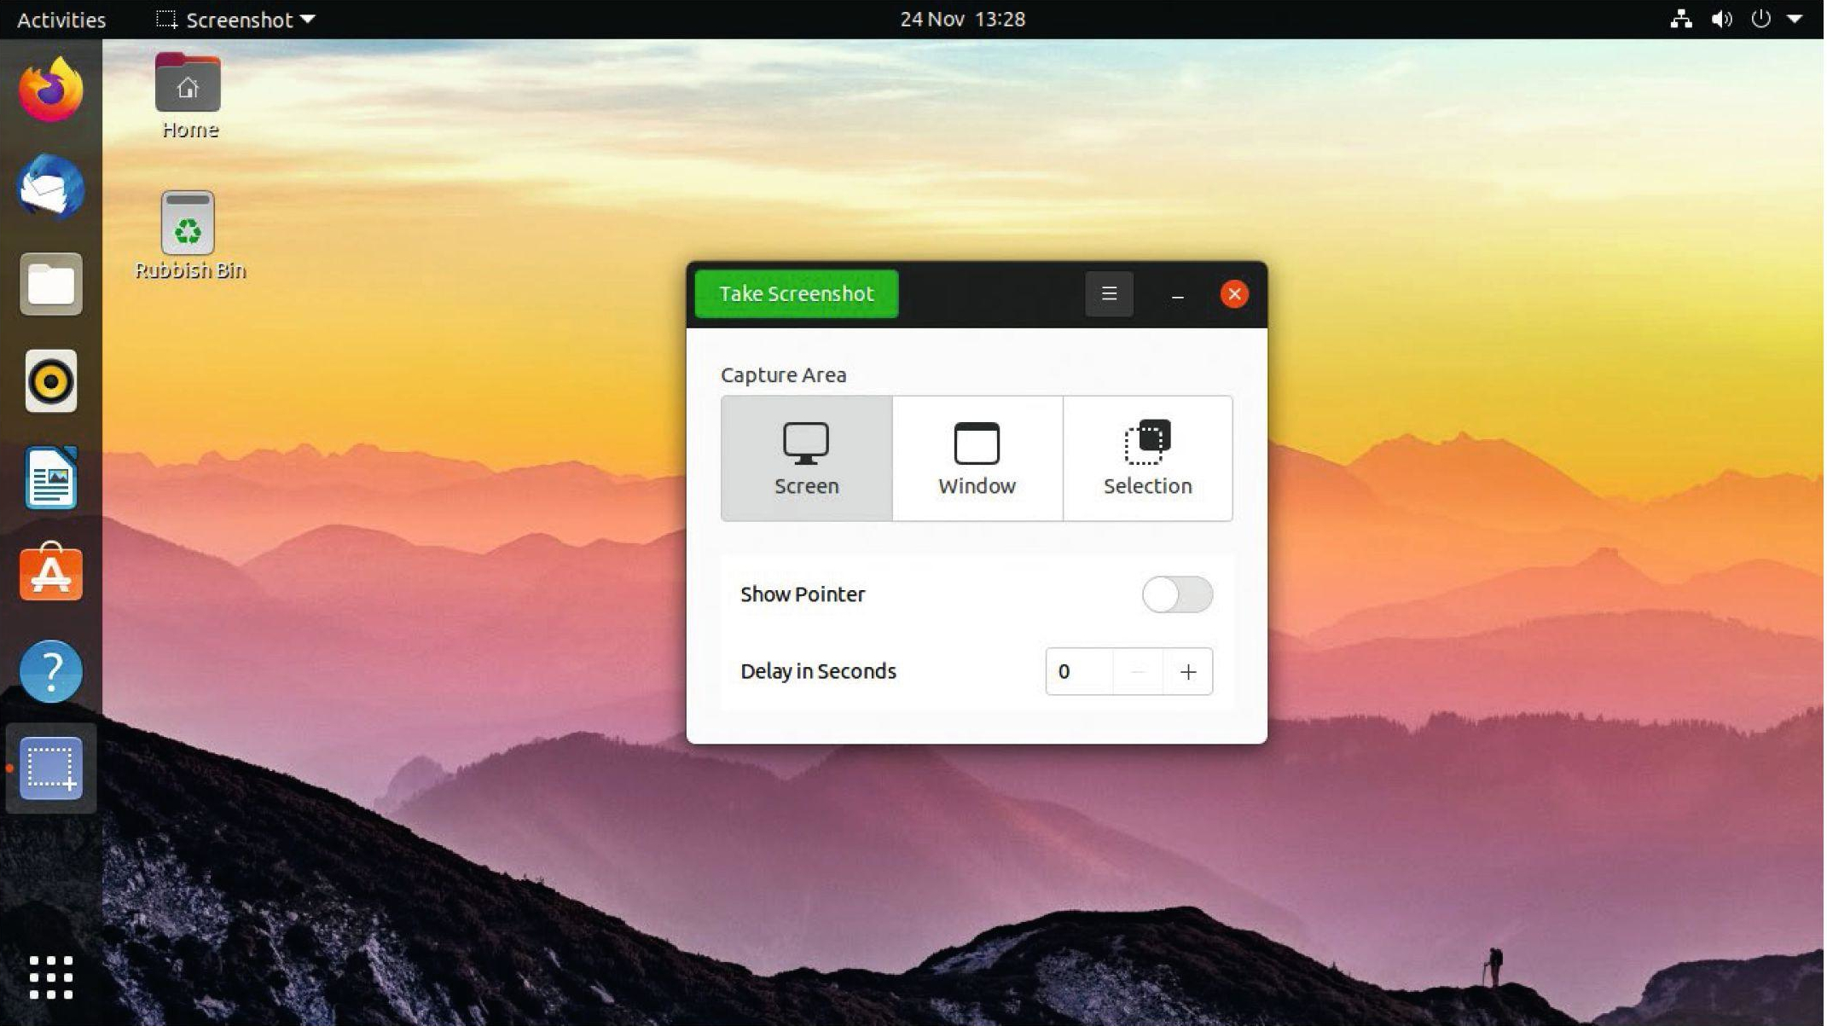Increase the Delay in Seconds value

[1187, 671]
